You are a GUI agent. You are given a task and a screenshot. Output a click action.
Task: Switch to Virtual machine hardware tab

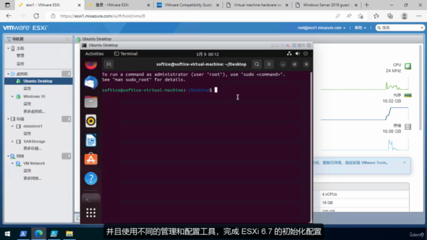258,5
